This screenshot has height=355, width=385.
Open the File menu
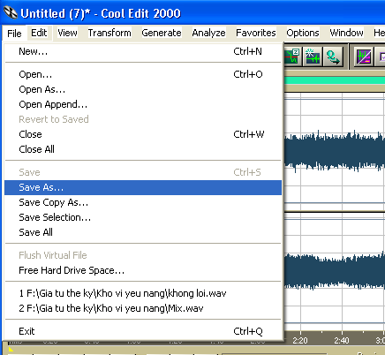[14, 33]
